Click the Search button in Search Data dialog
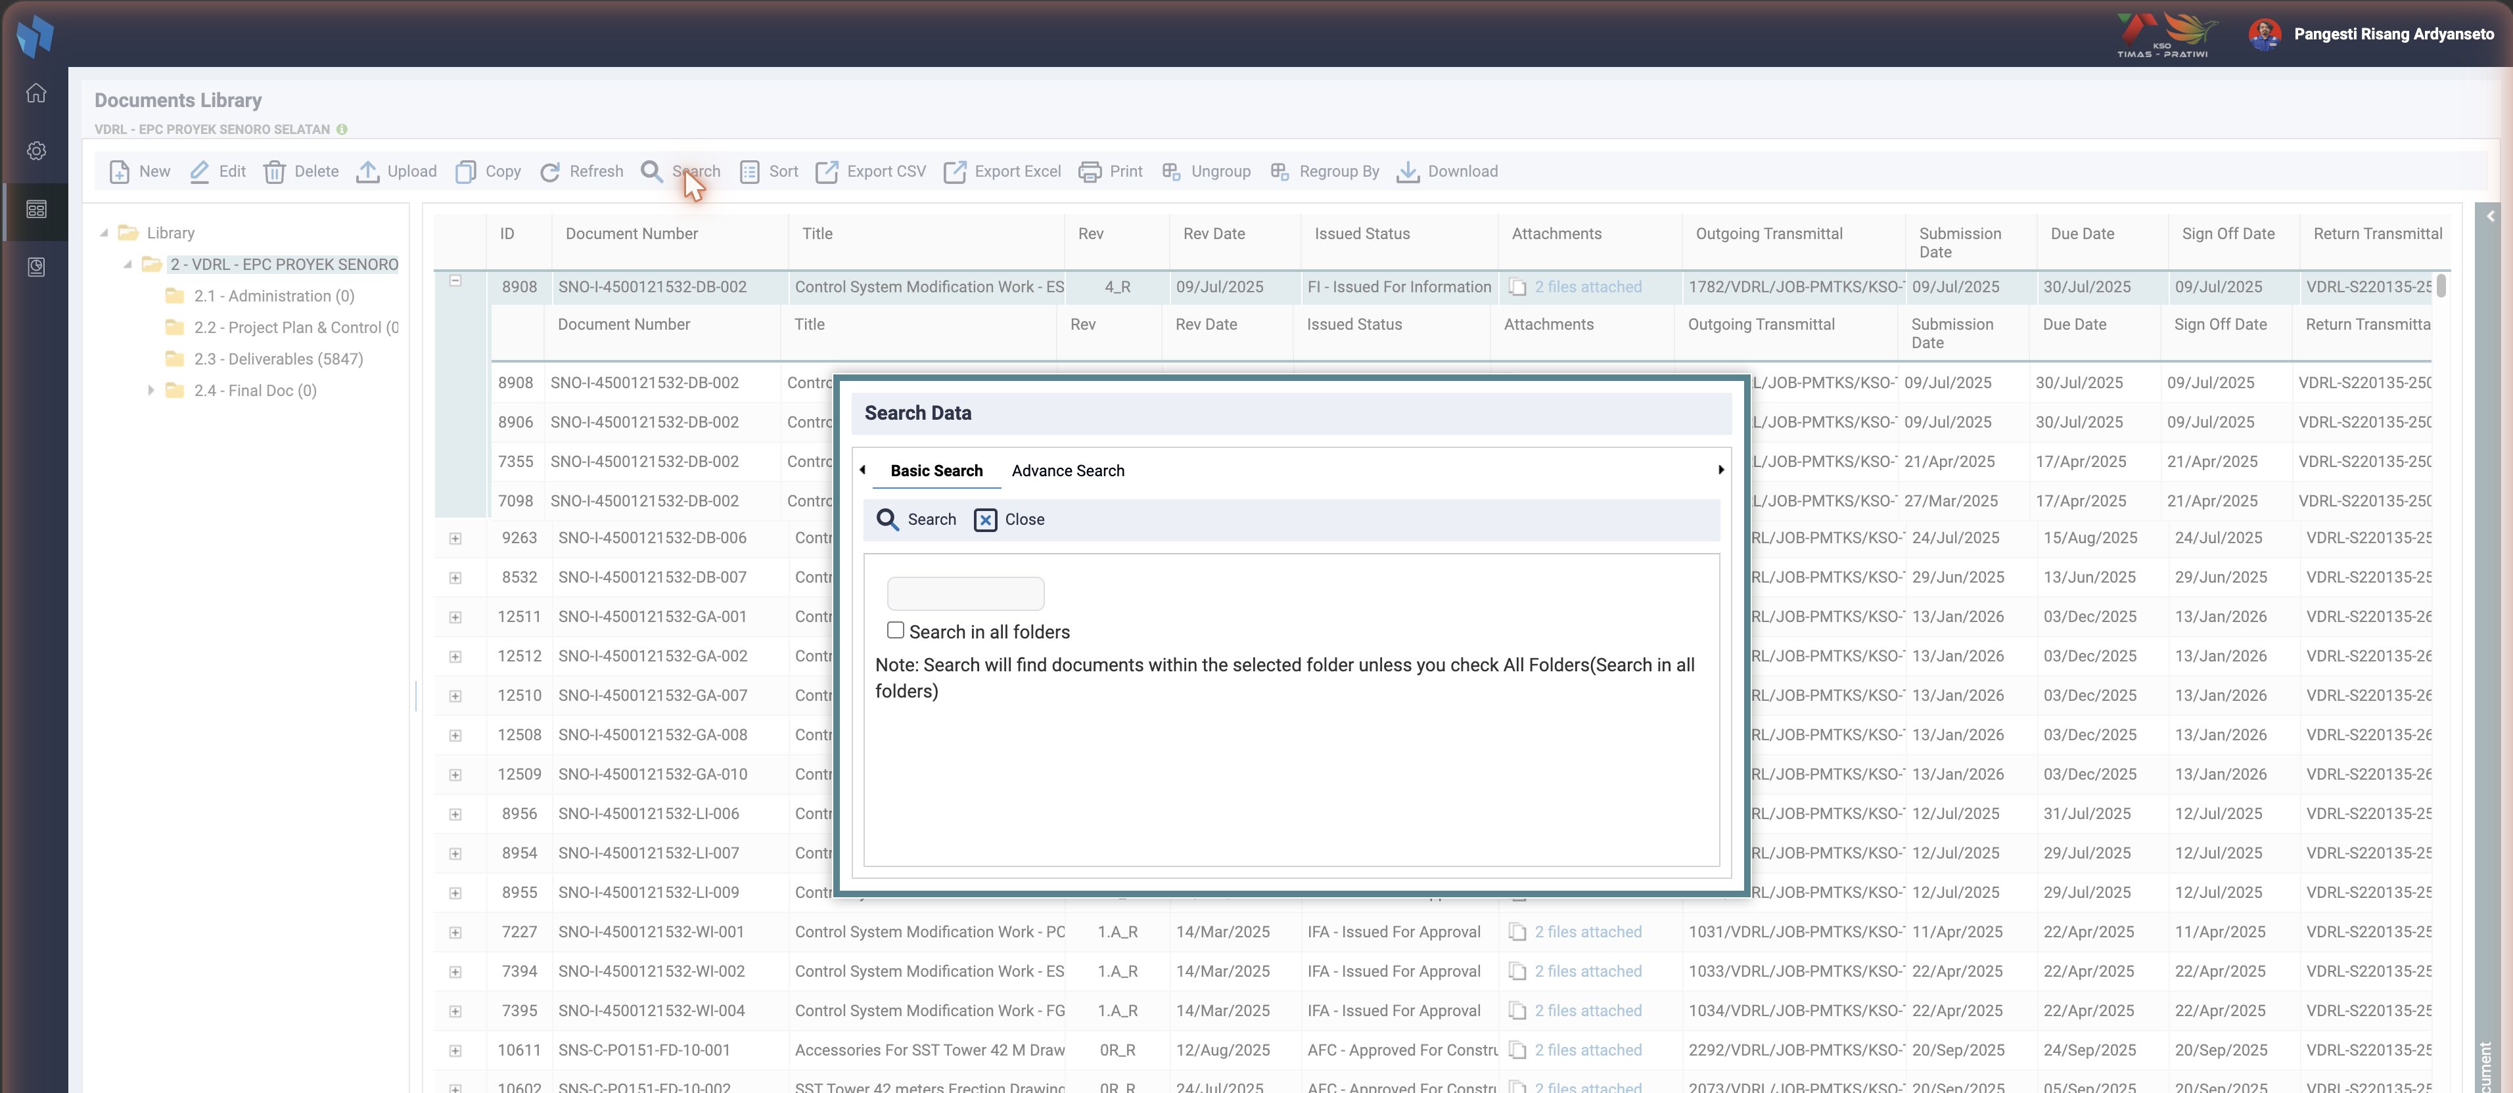Screen dimensions: 2513x1093 click(916, 520)
